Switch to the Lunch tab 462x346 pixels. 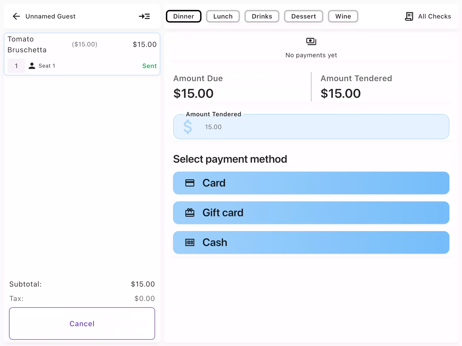(x=223, y=16)
